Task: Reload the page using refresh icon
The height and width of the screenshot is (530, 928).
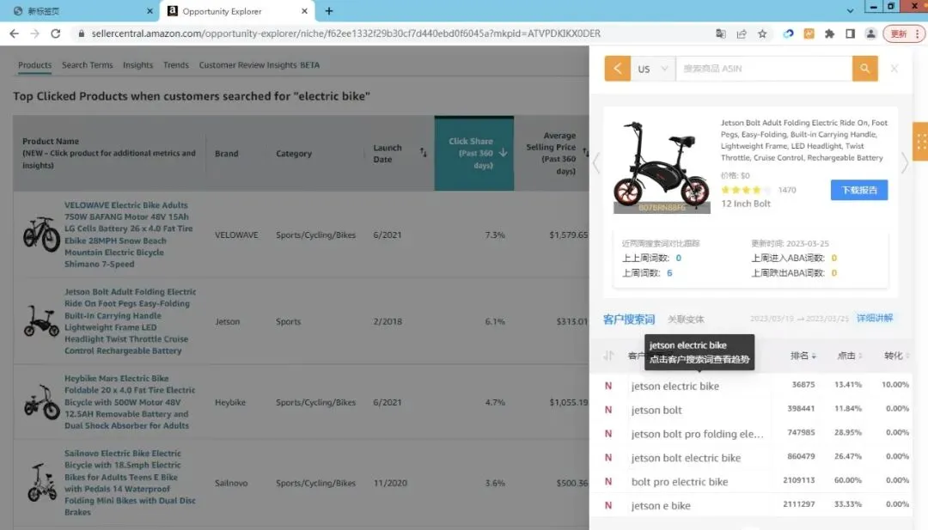Action: click(56, 34)
